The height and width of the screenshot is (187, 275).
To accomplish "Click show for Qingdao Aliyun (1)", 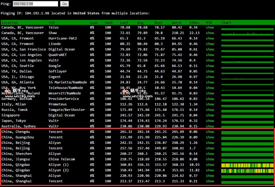I will point(210,165).
